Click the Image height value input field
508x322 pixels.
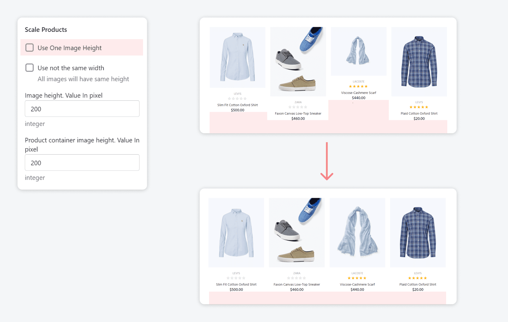[82, 109]
